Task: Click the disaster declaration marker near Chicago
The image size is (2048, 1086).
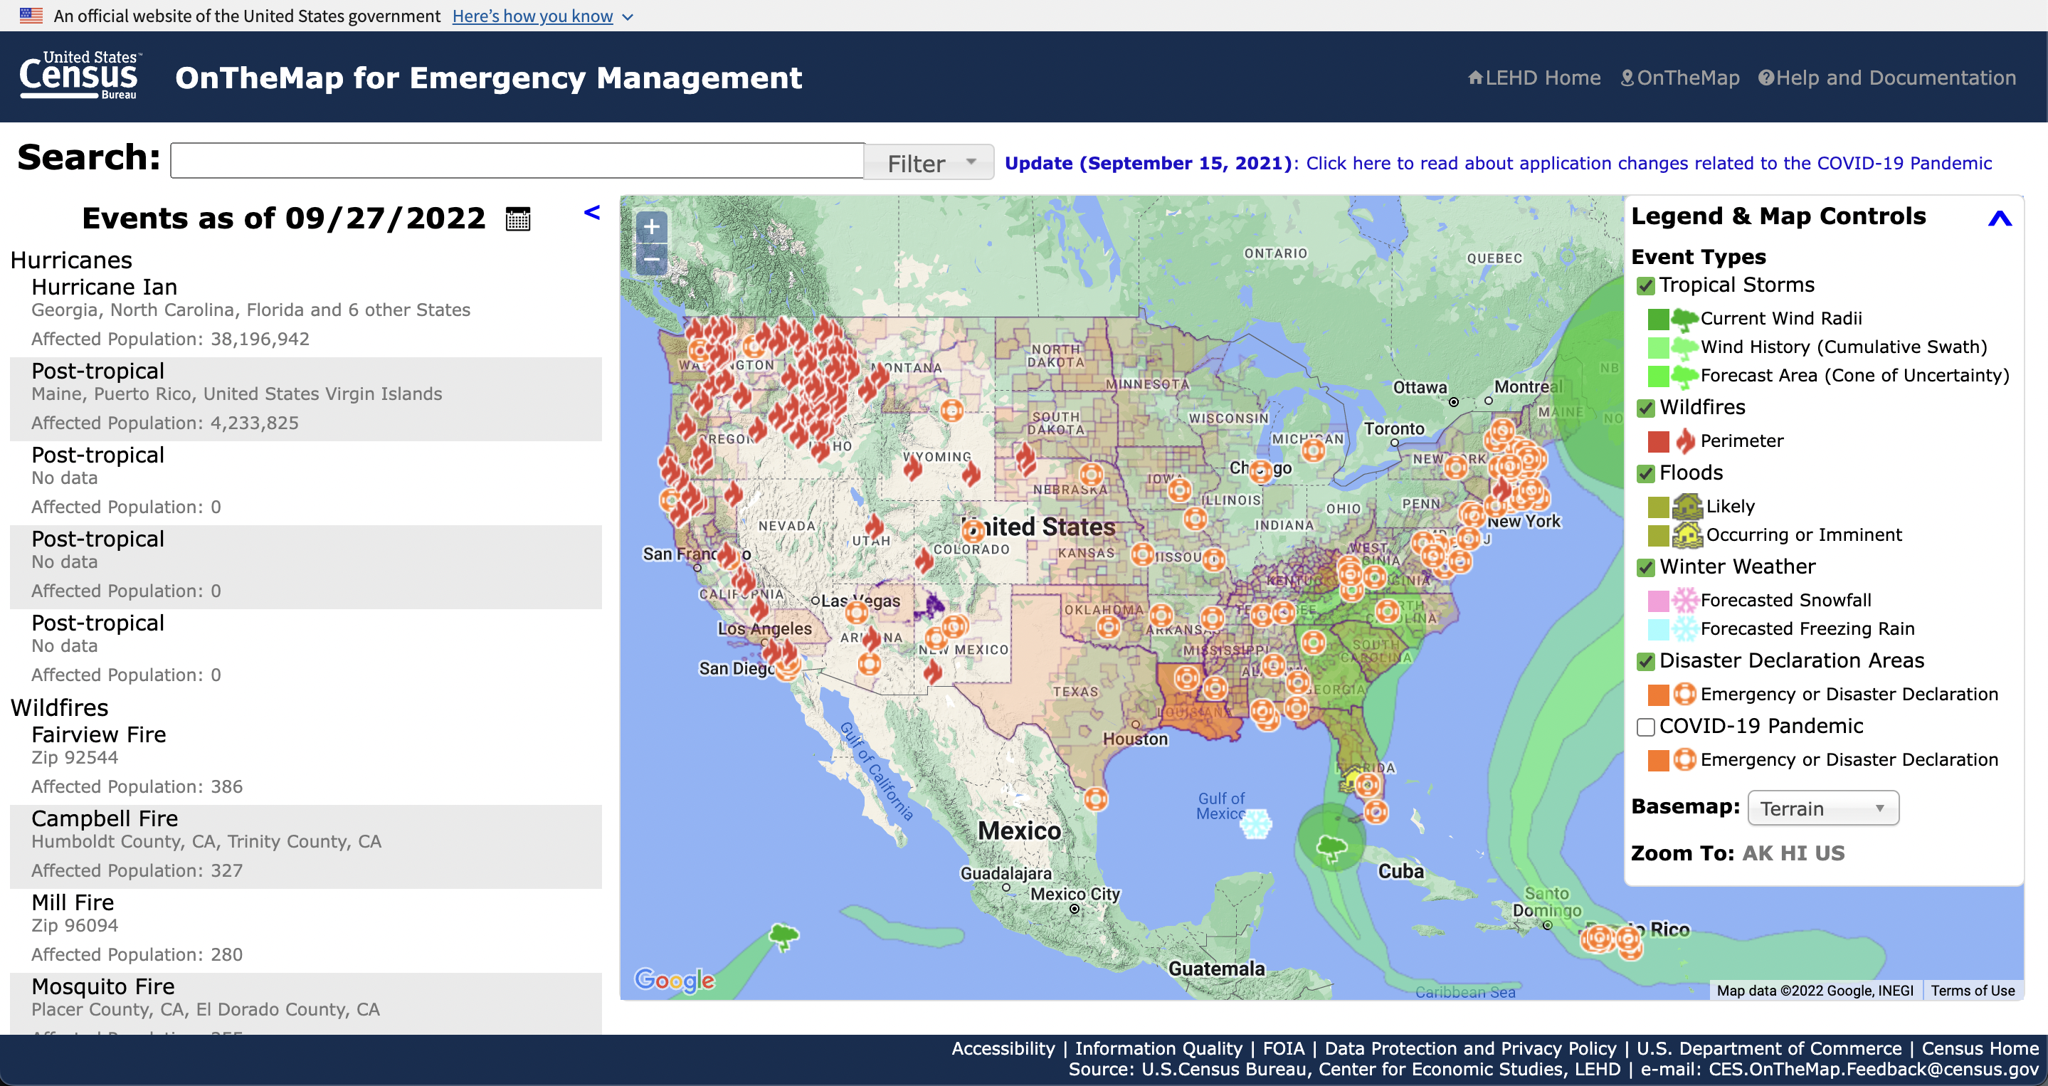Action: 1262,471
